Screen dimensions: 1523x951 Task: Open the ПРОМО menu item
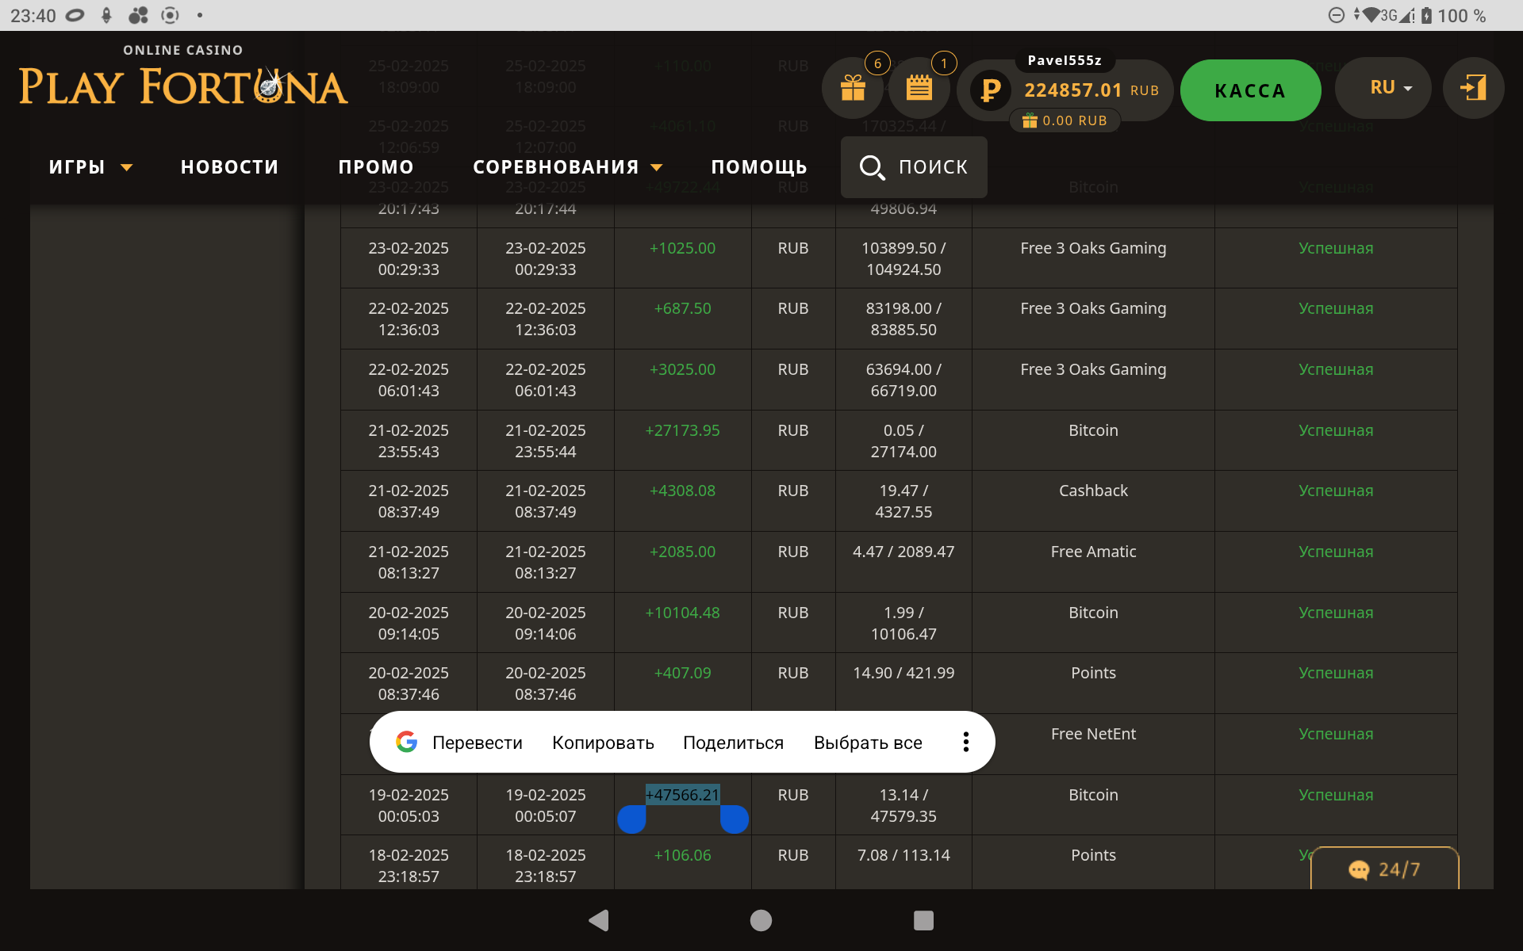tap(376, 167)
